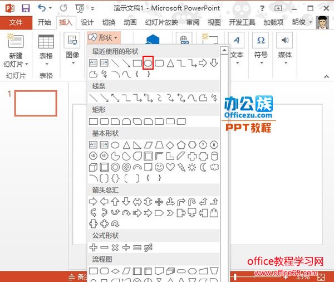This screenshot has width=334, height=282.
Task: Open the Transitions (切换) tab
Action: pyautogui.click(x=109, y=22)
